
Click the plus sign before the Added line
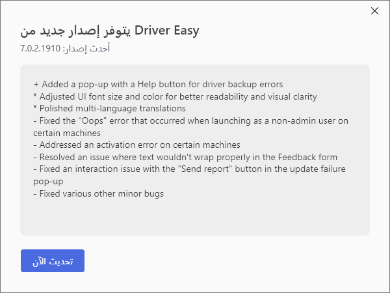tap(36, 85)
